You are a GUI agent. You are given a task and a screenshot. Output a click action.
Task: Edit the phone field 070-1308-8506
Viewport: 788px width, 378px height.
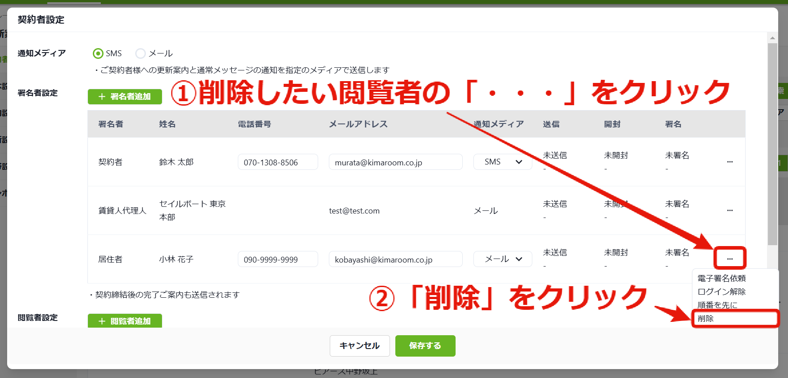278,162
